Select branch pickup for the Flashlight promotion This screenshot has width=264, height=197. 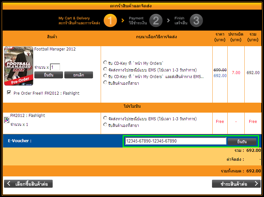pos(105,125)
